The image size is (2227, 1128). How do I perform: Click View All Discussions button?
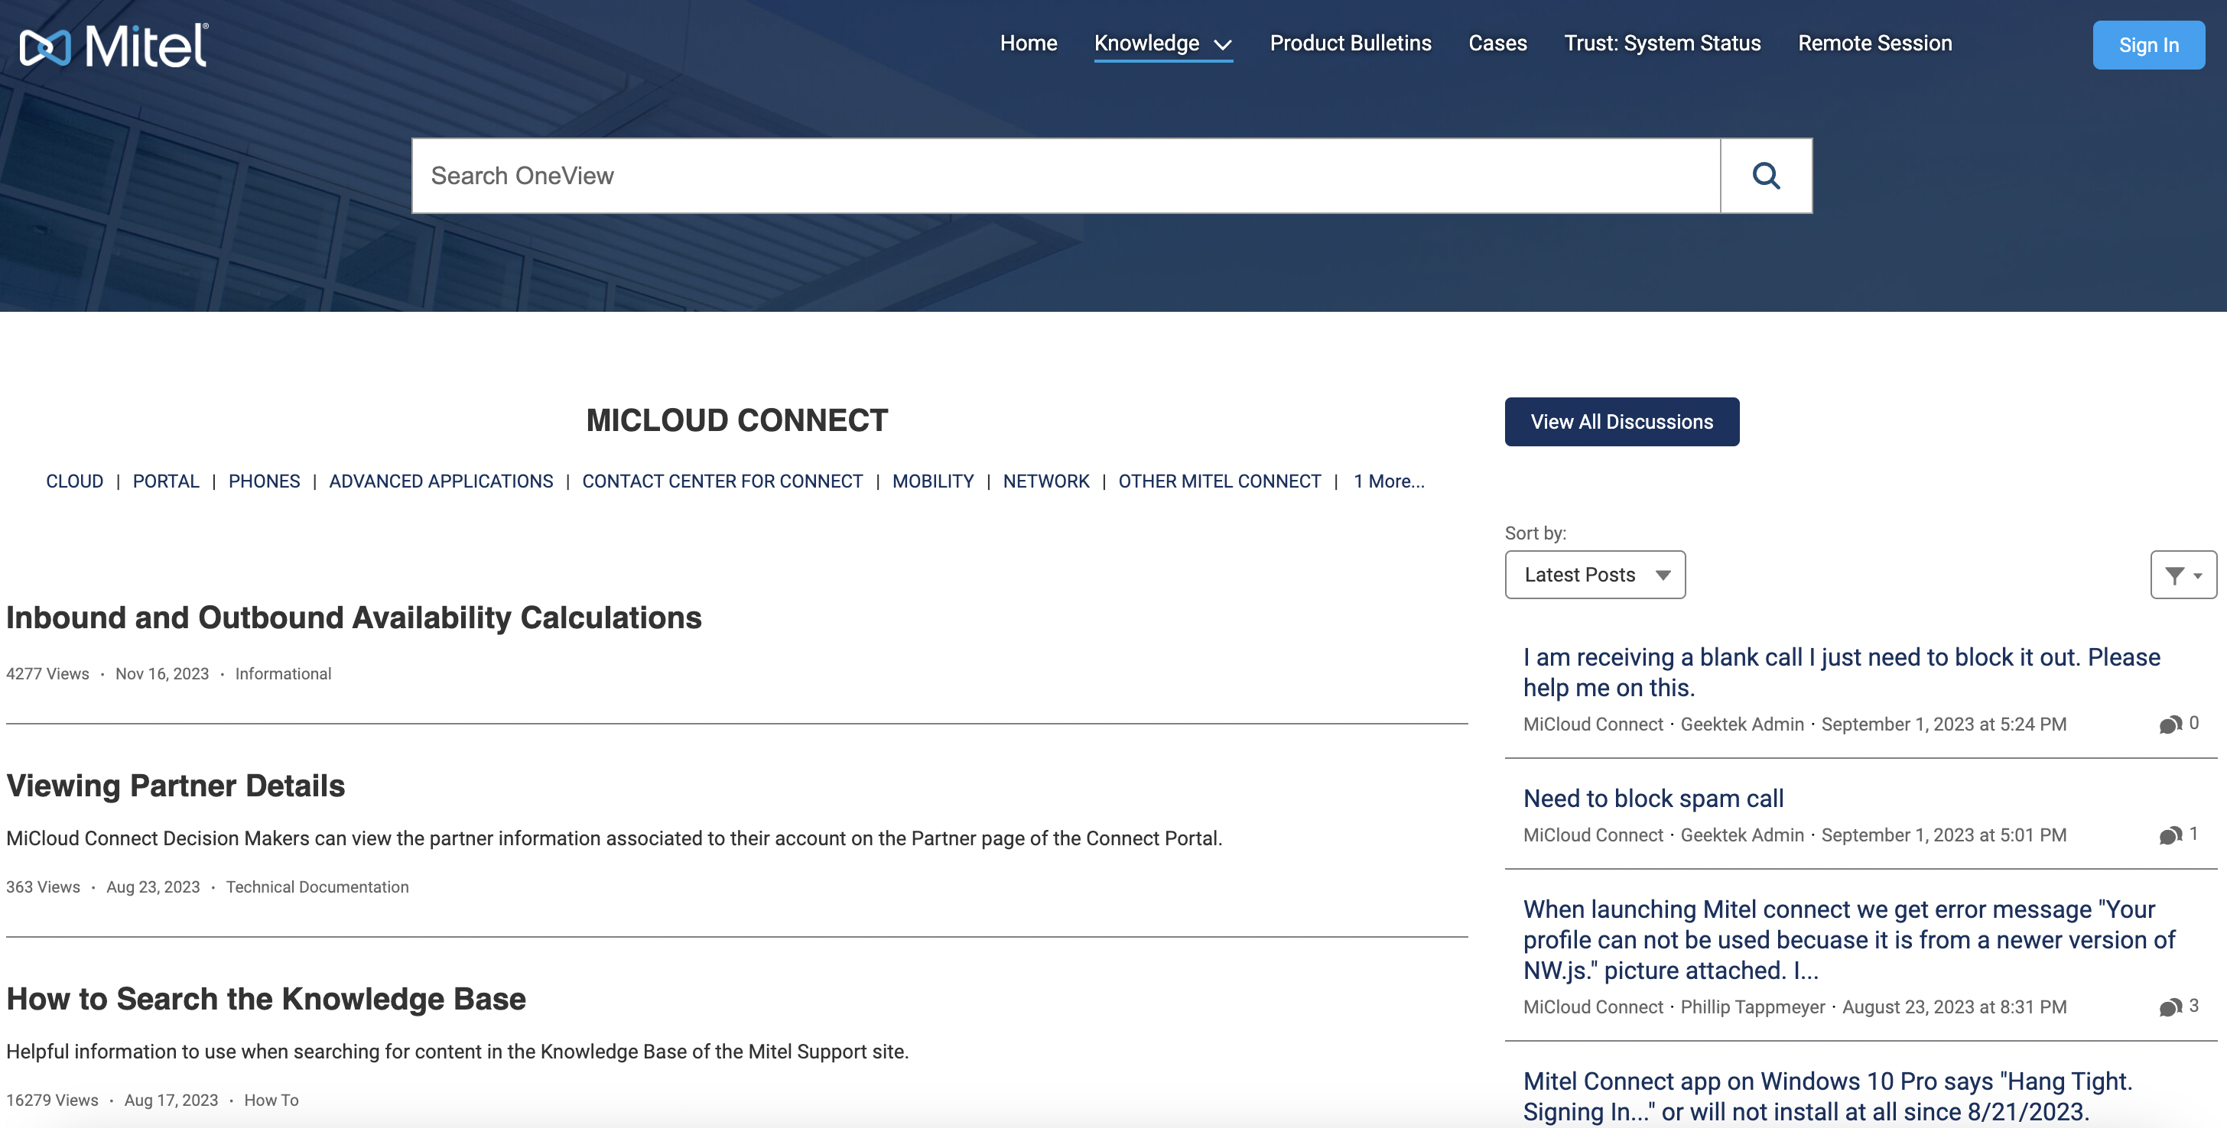1622,422
